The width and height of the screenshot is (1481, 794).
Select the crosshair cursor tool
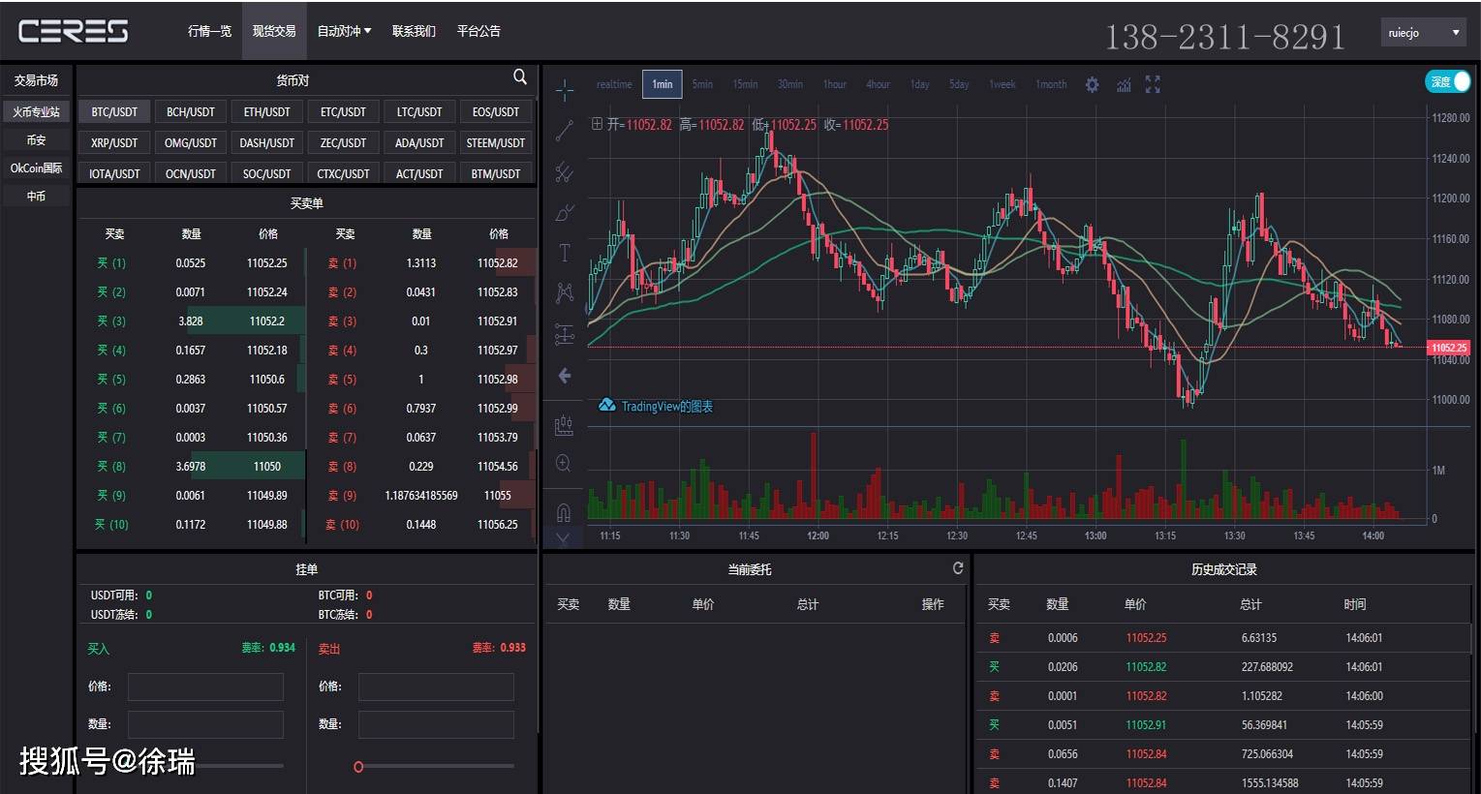(x=565, y=90)
